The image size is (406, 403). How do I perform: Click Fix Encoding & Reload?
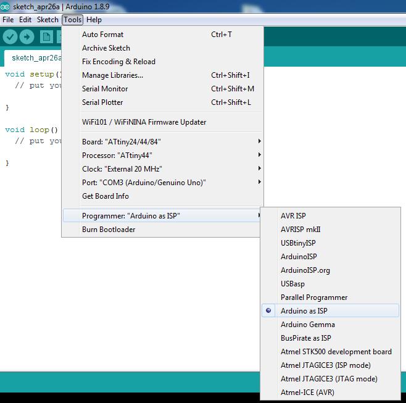(163, 62)
